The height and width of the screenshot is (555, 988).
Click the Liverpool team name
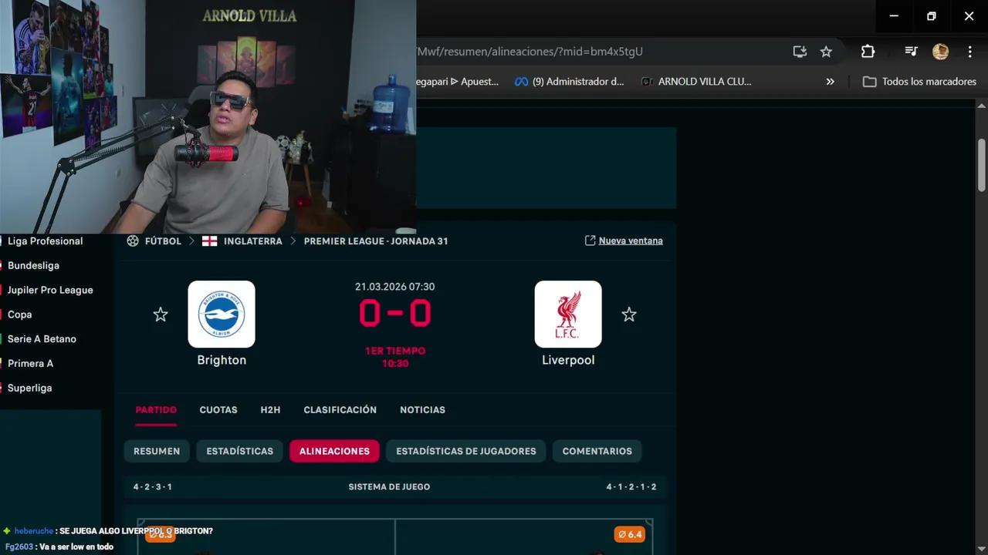568,360
